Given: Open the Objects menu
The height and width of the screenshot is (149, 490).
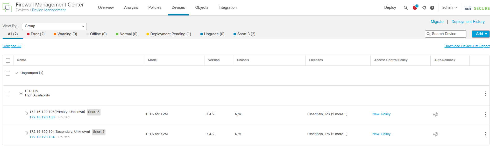Looking at the screenshot, I should click(202, 7).
